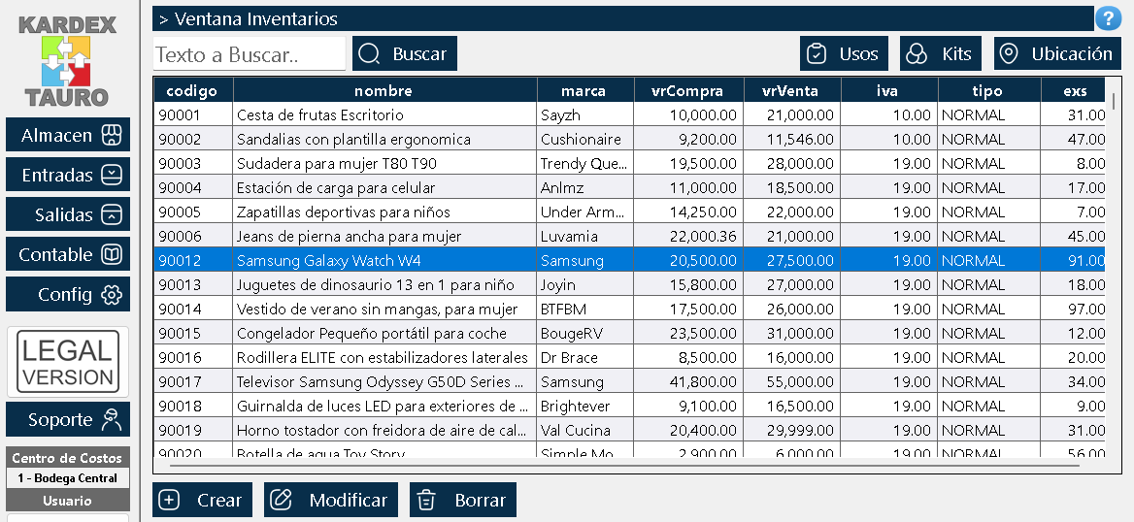1134x522 pixels.
Task: Click the Legal Version badge
Action: click(68, 362)
